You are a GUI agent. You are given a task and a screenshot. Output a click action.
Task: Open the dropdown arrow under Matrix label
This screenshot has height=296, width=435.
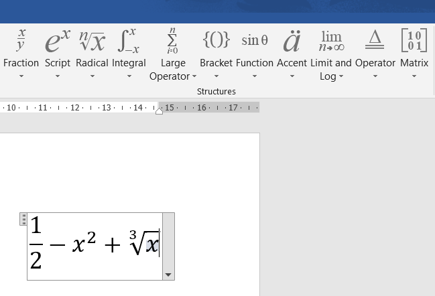click(414, 76)
